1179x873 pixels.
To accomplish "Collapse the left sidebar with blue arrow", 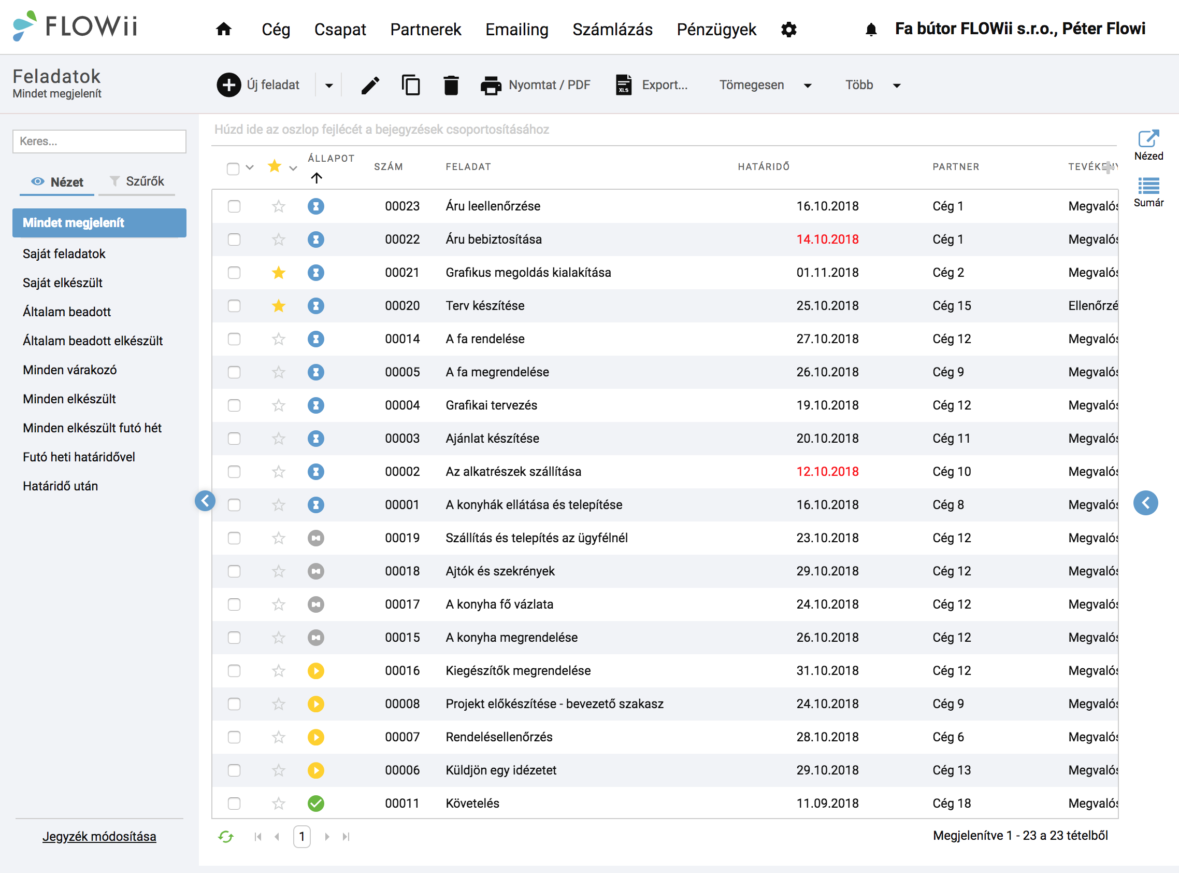I will (x=205, y=500).
